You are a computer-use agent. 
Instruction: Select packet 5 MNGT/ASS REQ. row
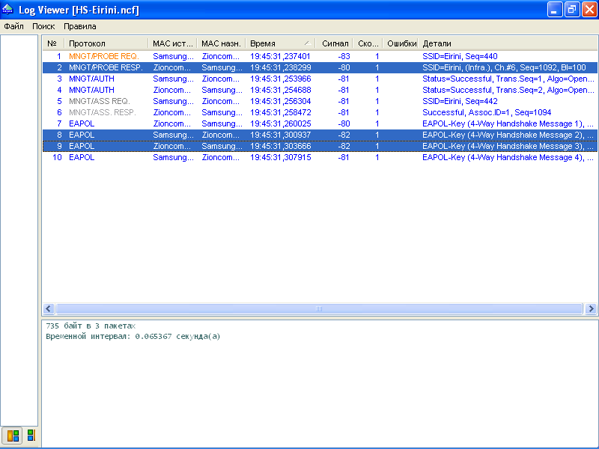pyautogui.click(x=99, y=101)
